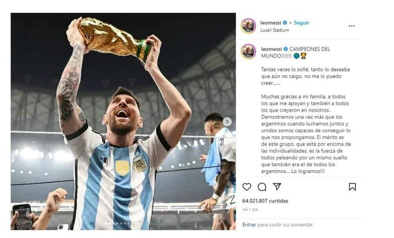Open leomessi profile picture in header

click(x=248, y=26)
